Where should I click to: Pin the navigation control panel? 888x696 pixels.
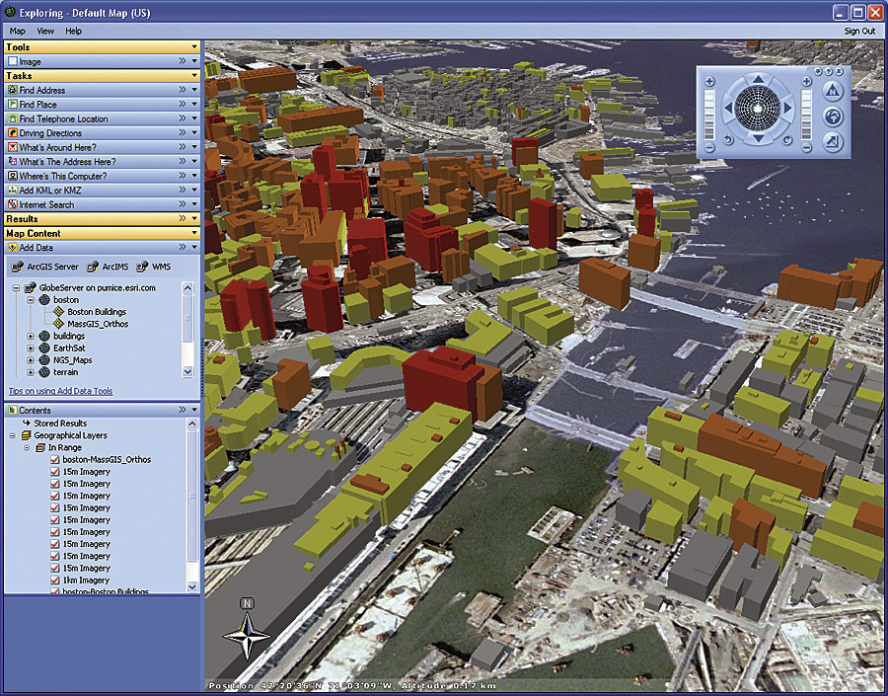click(x=817, y=71)
